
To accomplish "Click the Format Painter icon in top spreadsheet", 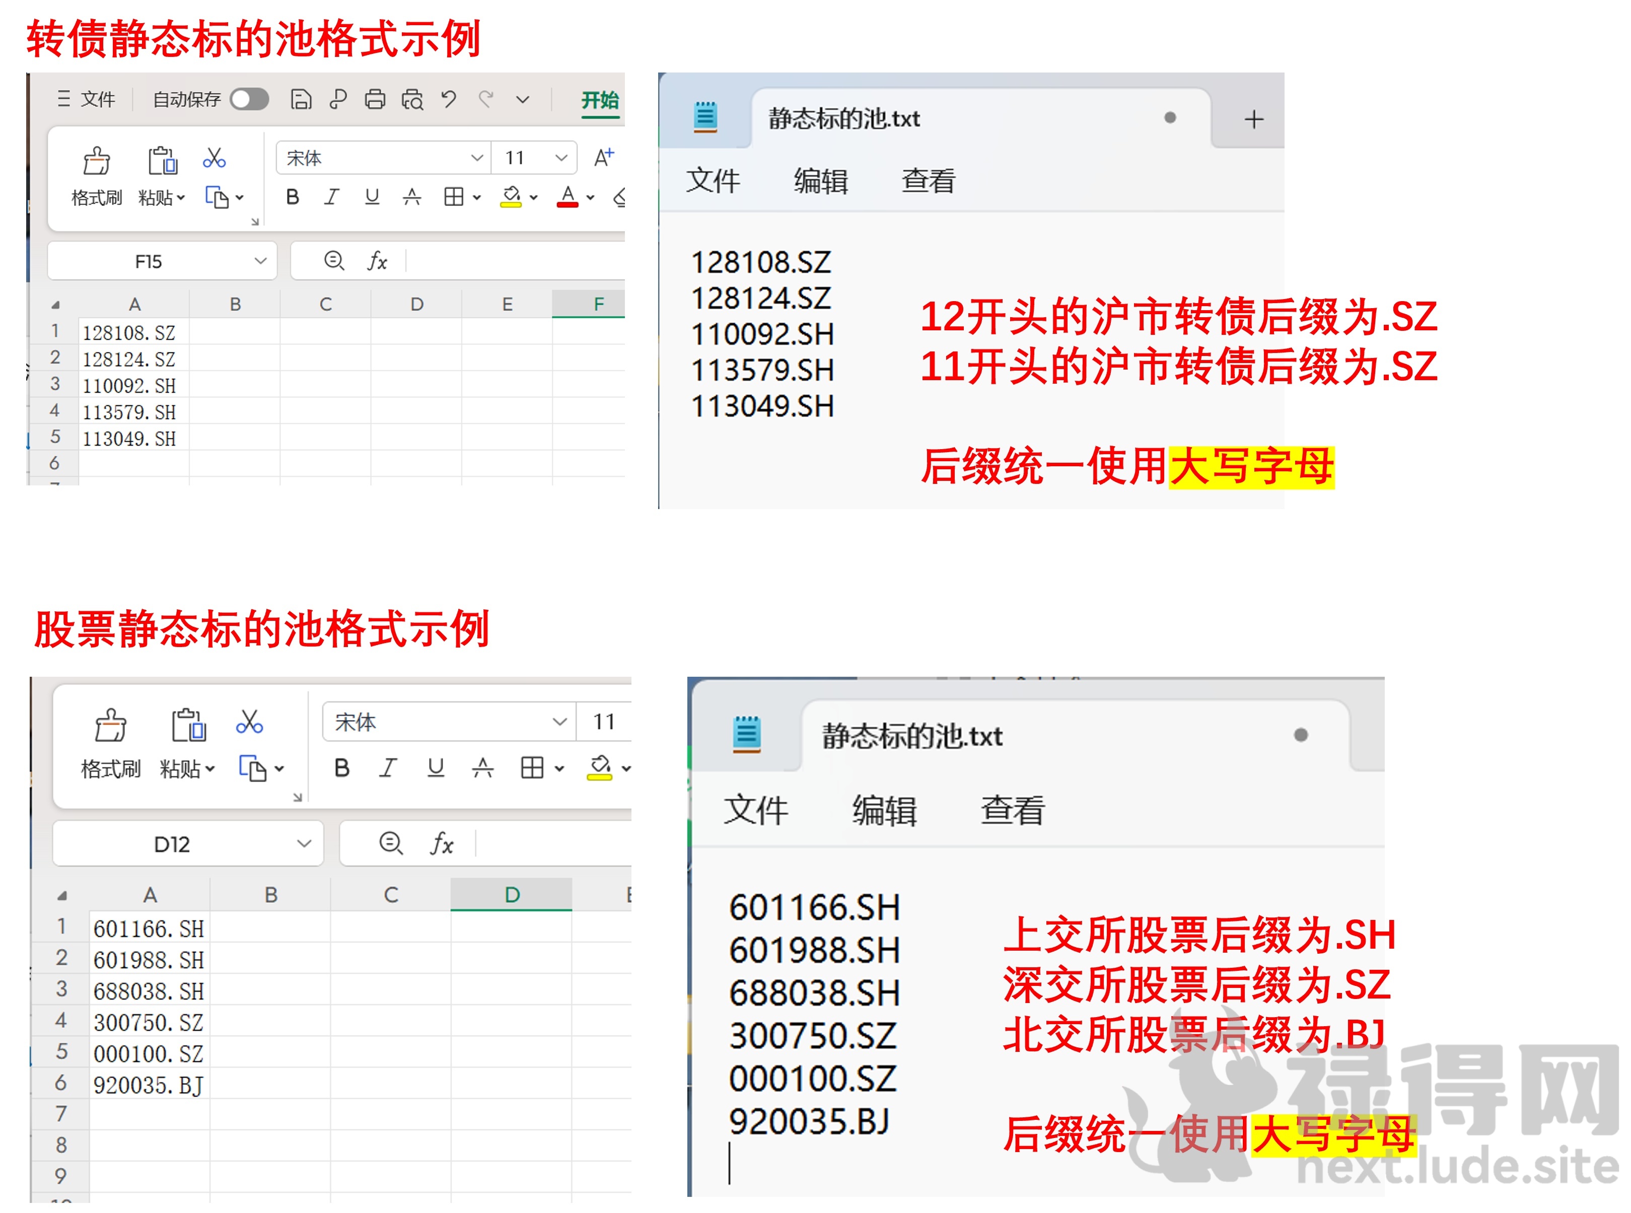I will click(x=96, y=161).
